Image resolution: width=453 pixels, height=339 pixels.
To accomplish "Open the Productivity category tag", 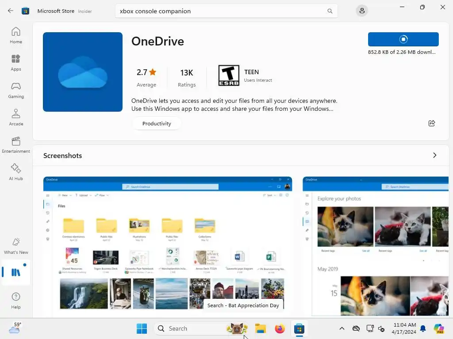I will (x=157, y=124).
